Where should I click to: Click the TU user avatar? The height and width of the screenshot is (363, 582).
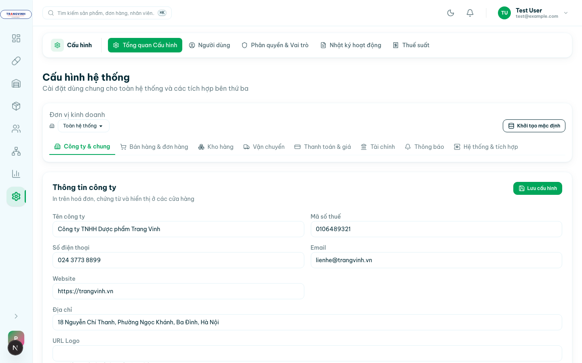pyautogui.click(x=504, y=13)
